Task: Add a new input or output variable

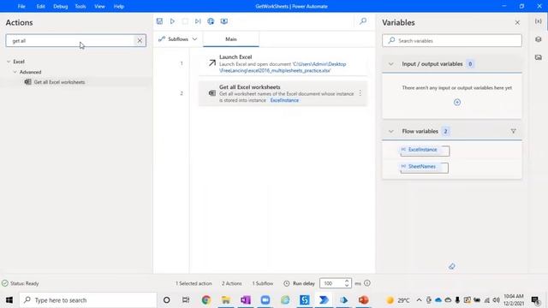Action: 457,103
